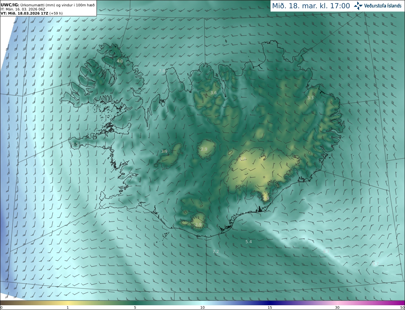Click the Veðurstofa Íslands name text

tap(383, 6)
